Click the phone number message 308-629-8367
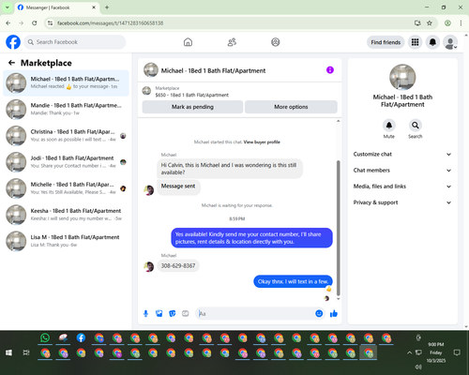 point(178,266)
